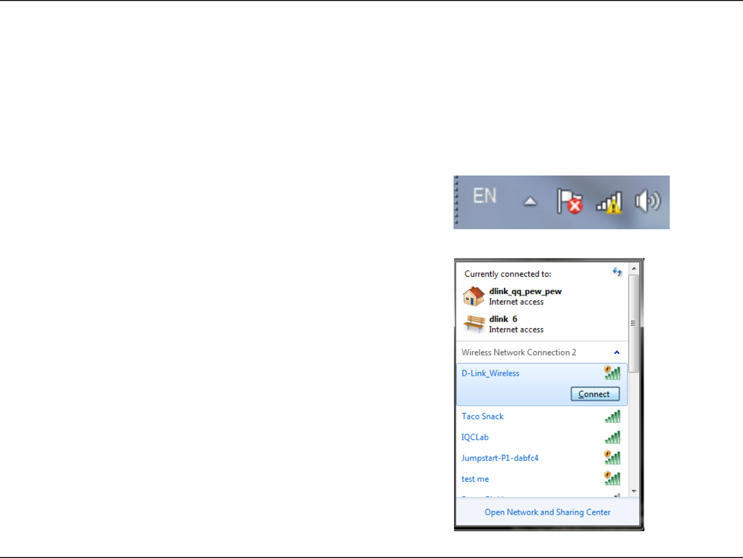Select the D-Link_Wireless network

542,384
